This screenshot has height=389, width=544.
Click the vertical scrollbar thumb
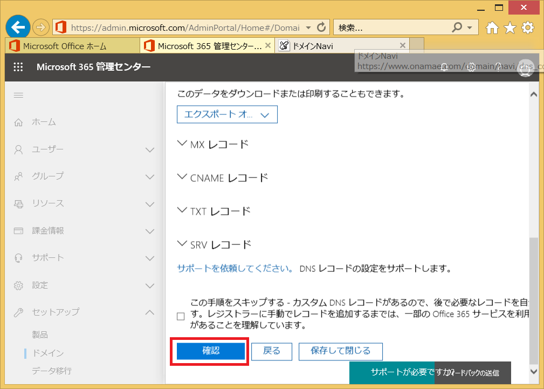pyautogui.click(x=534, y=301)
